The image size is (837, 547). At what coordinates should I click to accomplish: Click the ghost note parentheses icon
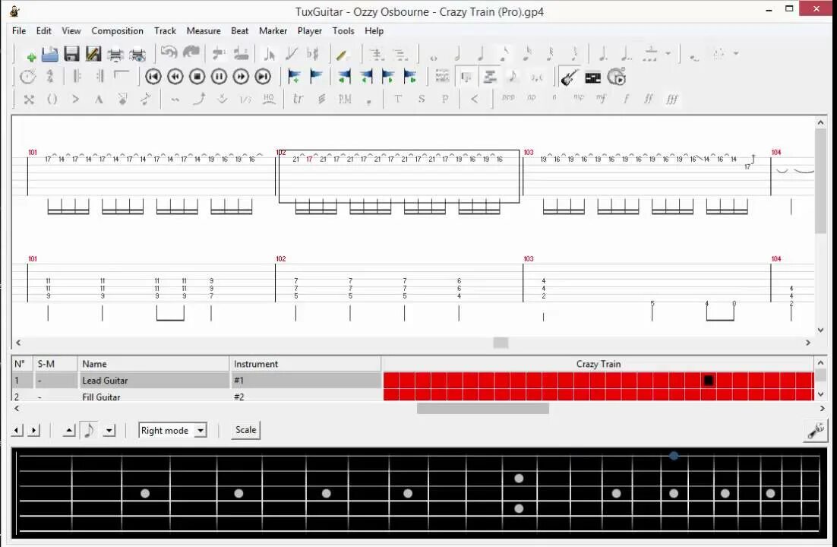click(52, 100)
